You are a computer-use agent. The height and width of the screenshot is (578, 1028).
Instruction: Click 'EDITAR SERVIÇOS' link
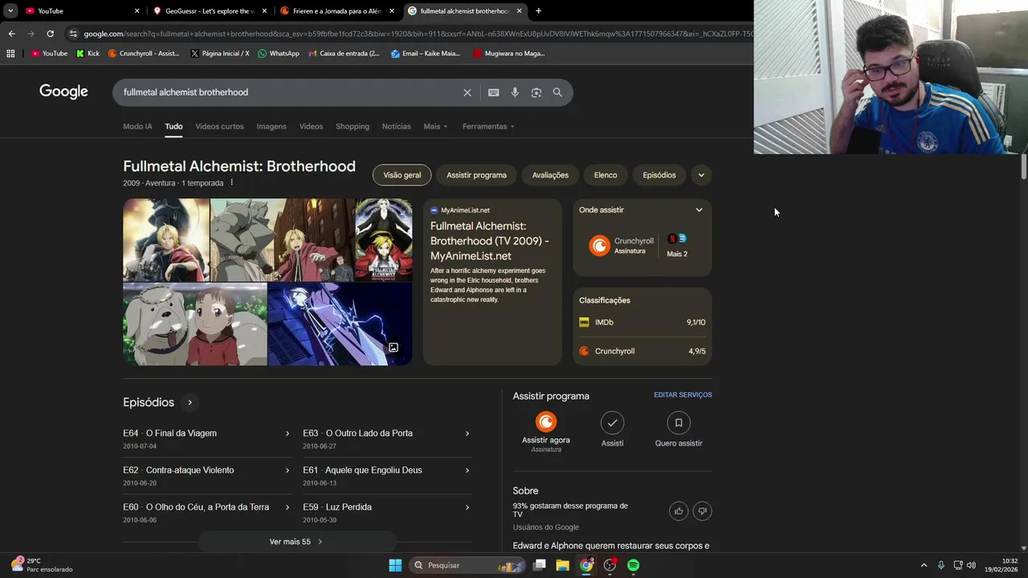(x=683, y=395)
